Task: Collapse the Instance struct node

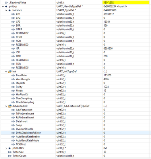Action: [6, 10]
